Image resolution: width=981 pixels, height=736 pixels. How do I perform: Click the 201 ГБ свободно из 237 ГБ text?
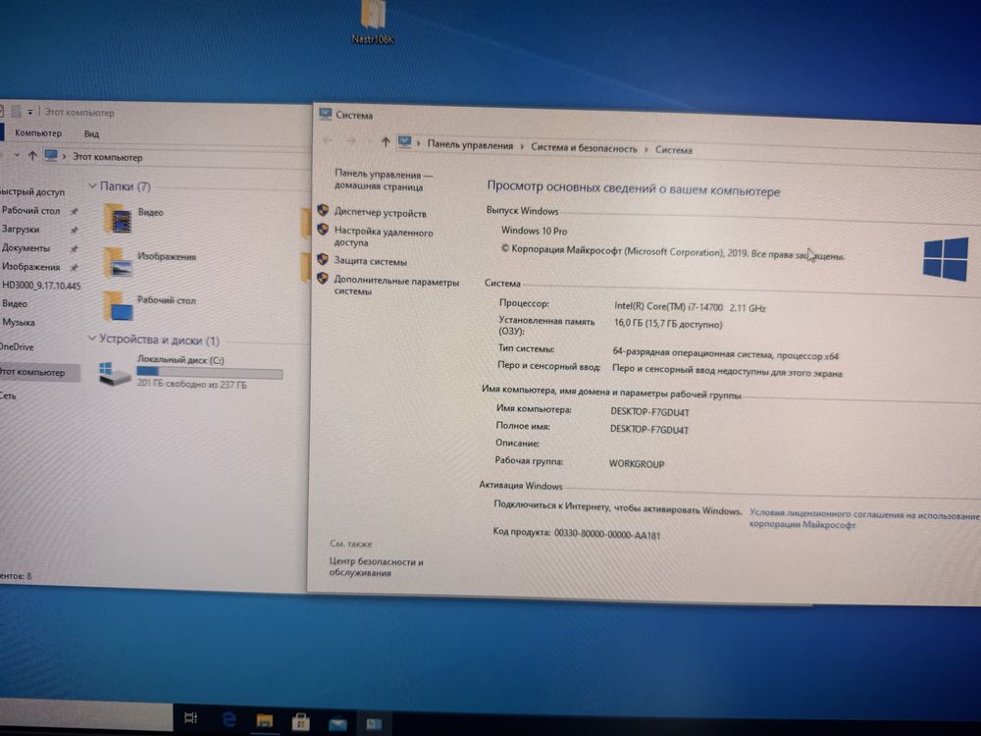pos(191,384)
